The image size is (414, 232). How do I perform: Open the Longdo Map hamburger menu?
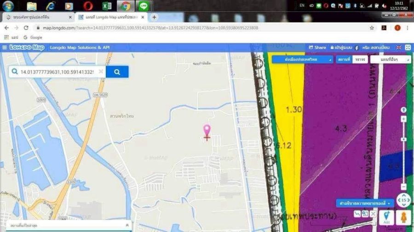click(x=5, y=48)
